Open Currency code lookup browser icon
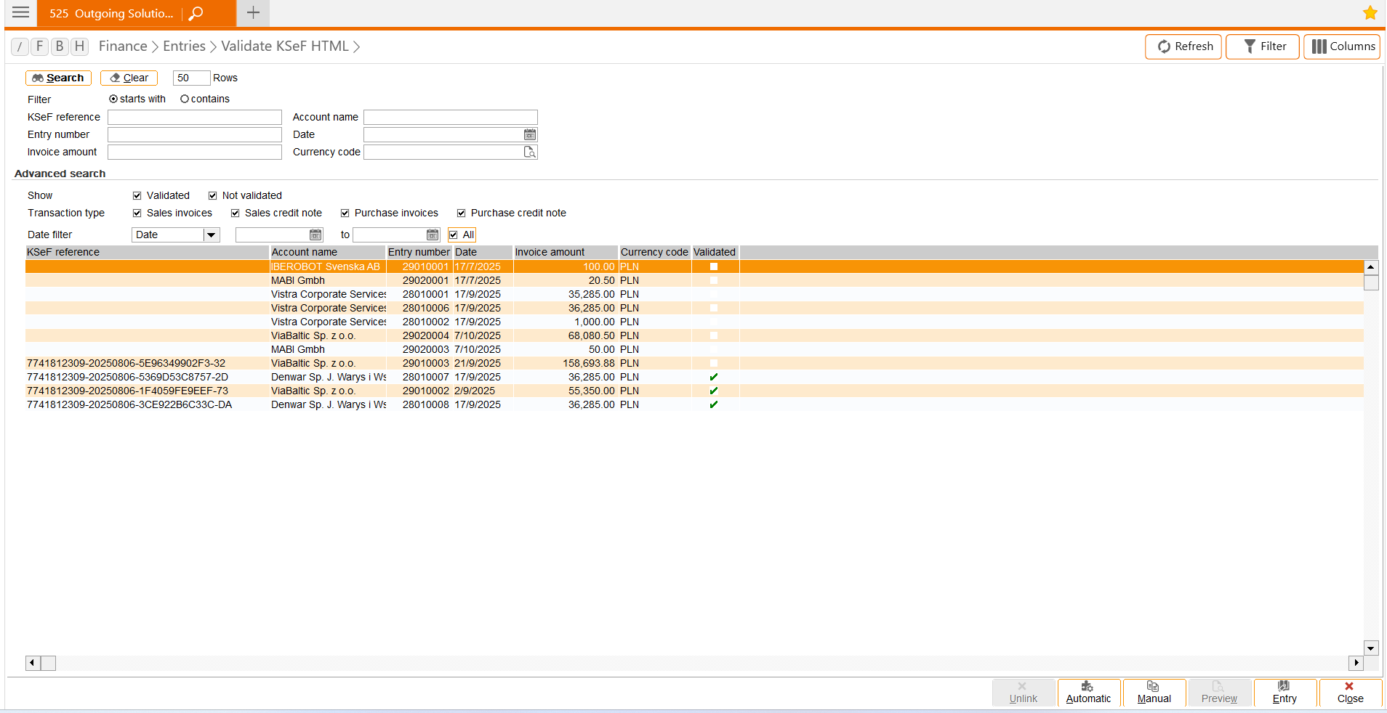 (530, 152)
